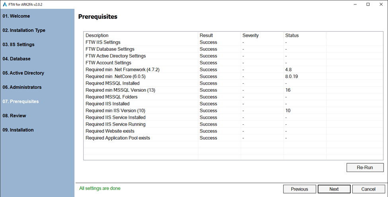
Task: Select the Required MSSQL Installed row
Action: coord(113,83)
